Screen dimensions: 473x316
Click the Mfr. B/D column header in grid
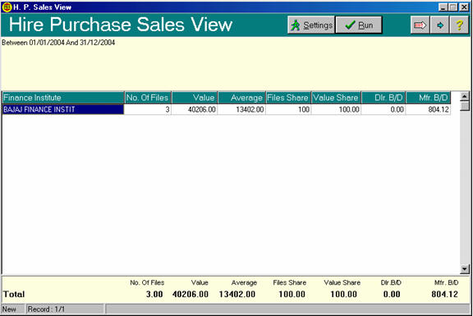tap(428, 98)
